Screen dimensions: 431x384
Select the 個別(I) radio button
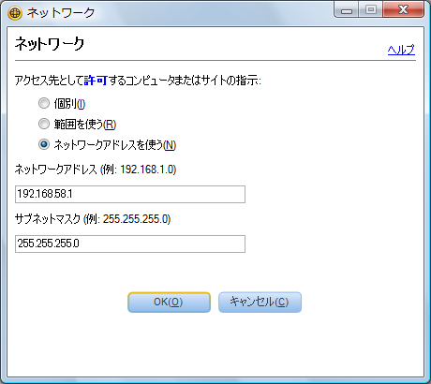[44, 103]
